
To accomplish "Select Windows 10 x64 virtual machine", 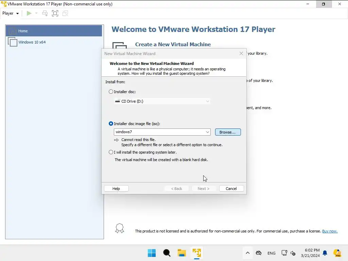I will [54, 42].
